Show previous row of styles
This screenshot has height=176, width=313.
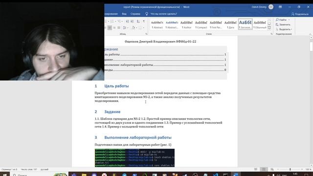pos(269,21)
